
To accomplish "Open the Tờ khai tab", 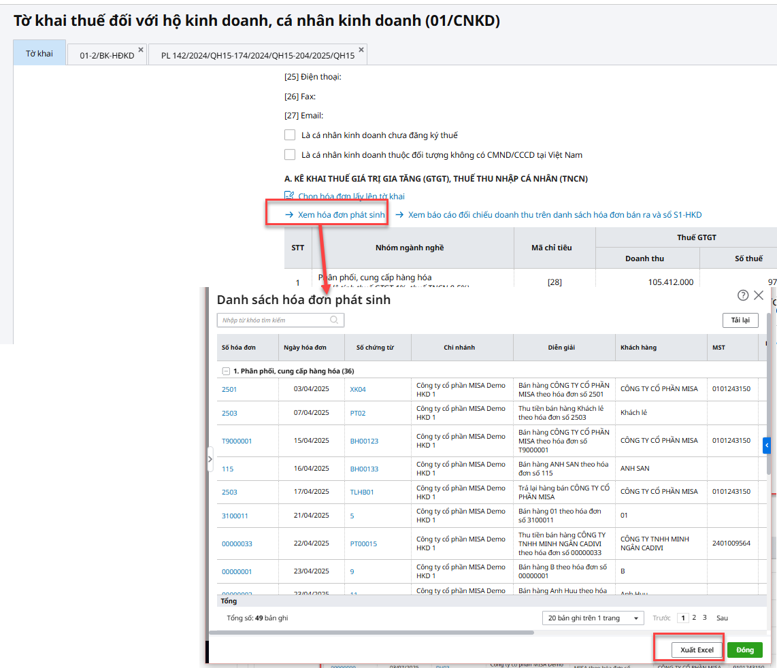I will click(x=39, y=54).
